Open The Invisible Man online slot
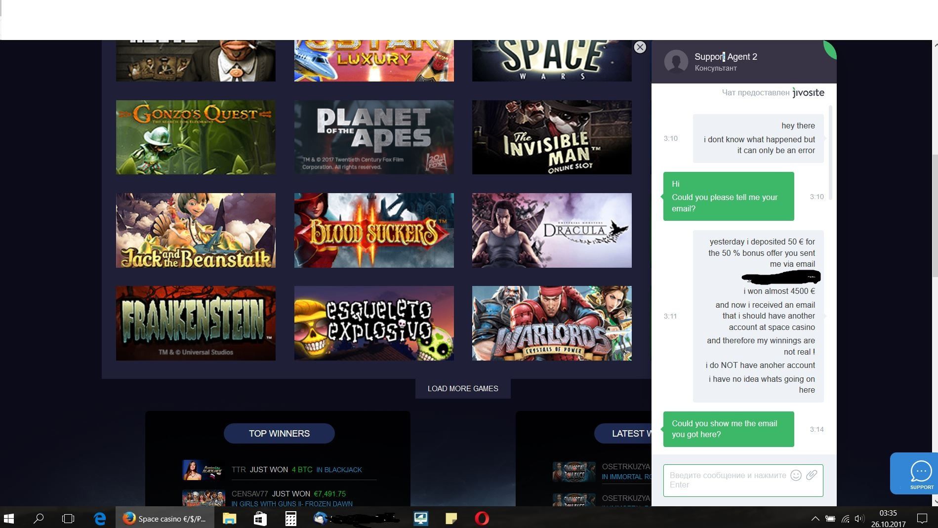938x528 pixels. point(552,137)
